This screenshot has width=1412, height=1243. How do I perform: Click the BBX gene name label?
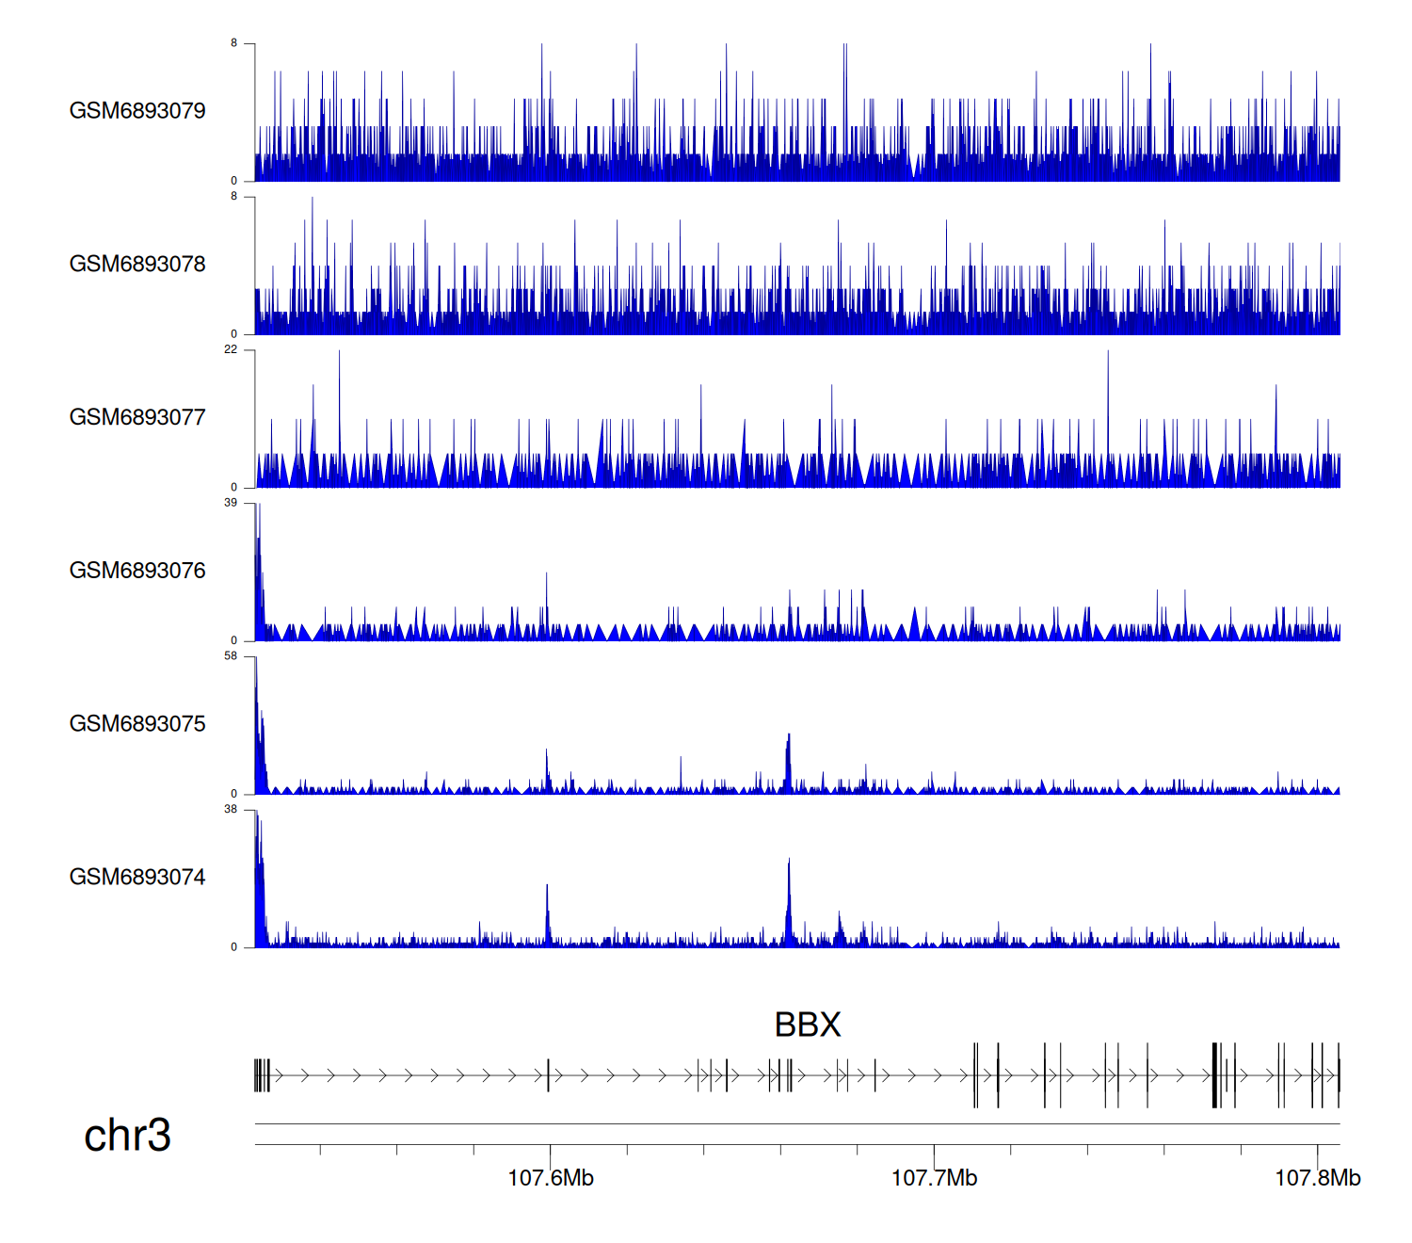click(x=807, y=1025)
